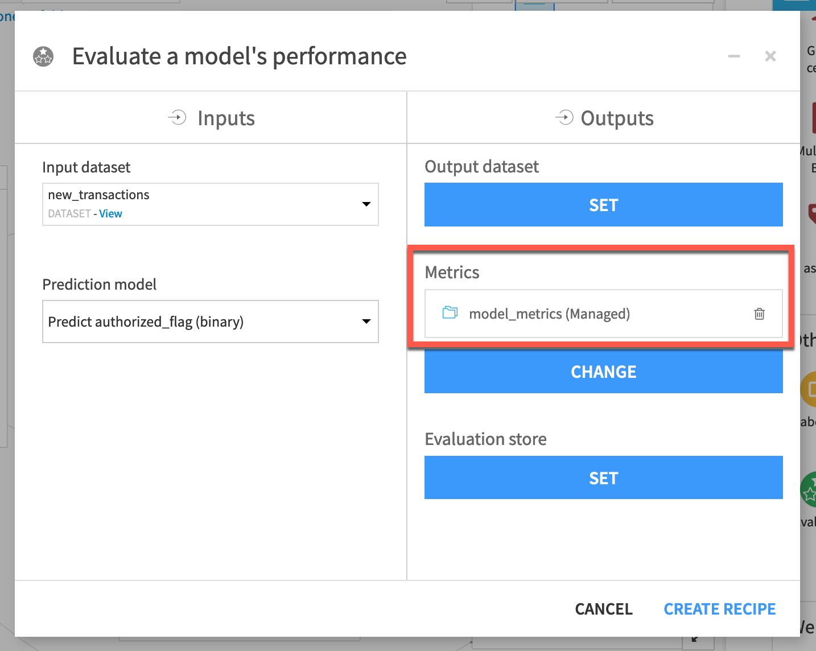Click the arrow icon beside Outputs heading
This screenshot has height=651, width=816.
(x=564, y=118)
